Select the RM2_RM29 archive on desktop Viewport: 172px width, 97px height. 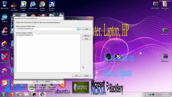pyautogui.click(x=165, y=32)
